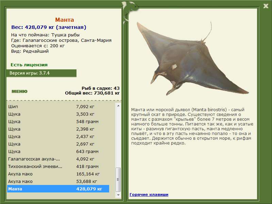
Task: Click the manta description paragraph
Action: click(x=192, y=126)
